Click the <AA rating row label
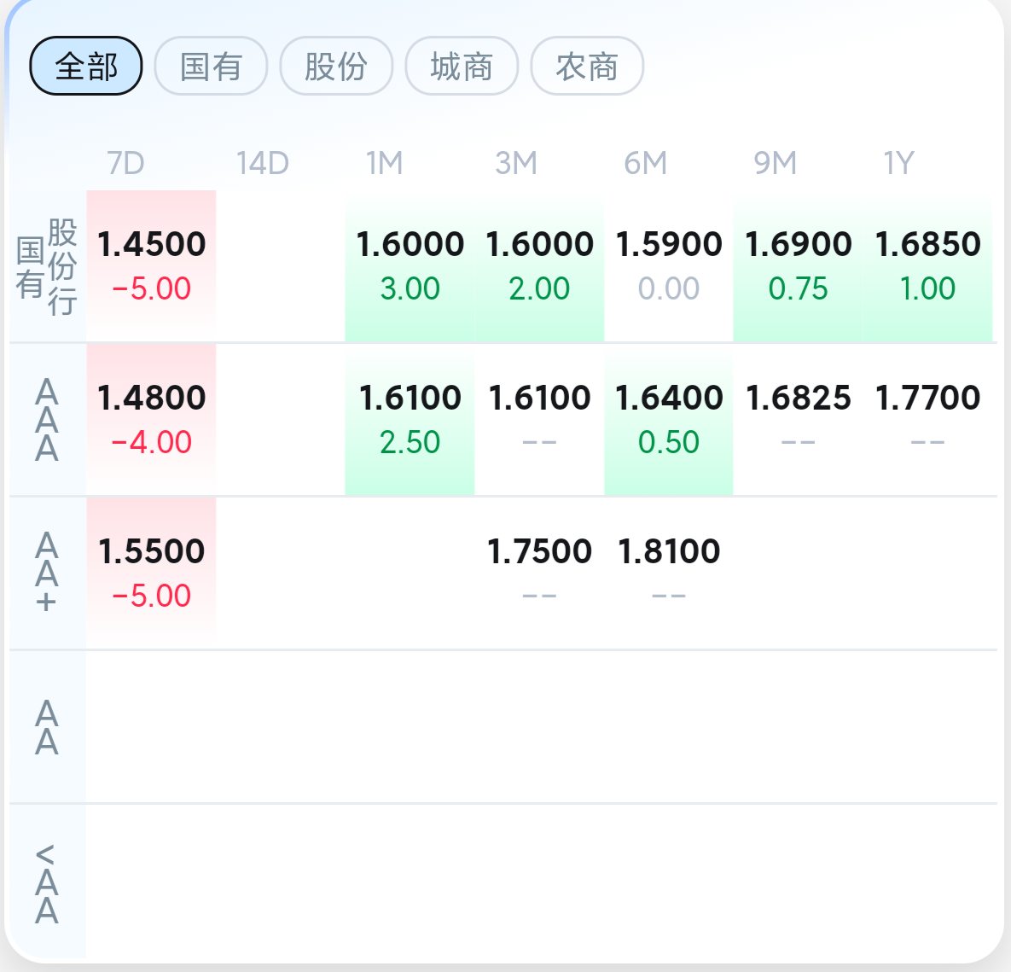 pos(47,882)
